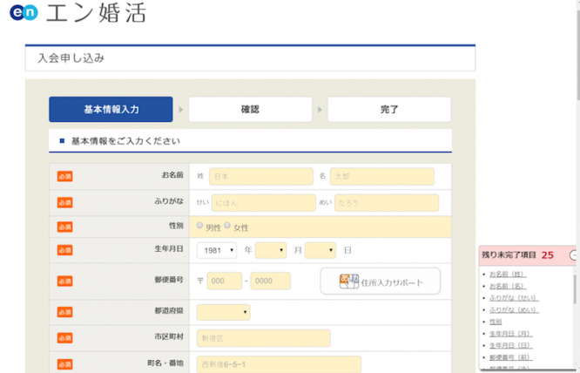
Task: Jump to ふりがな（せい） in remaining items
Action: [514, 298]
